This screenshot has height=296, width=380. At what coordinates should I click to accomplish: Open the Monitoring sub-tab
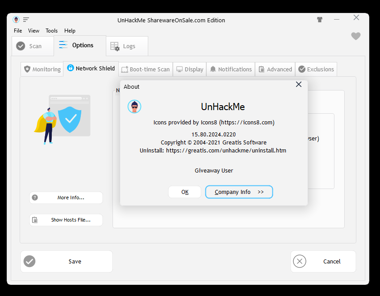click(42, 69)
